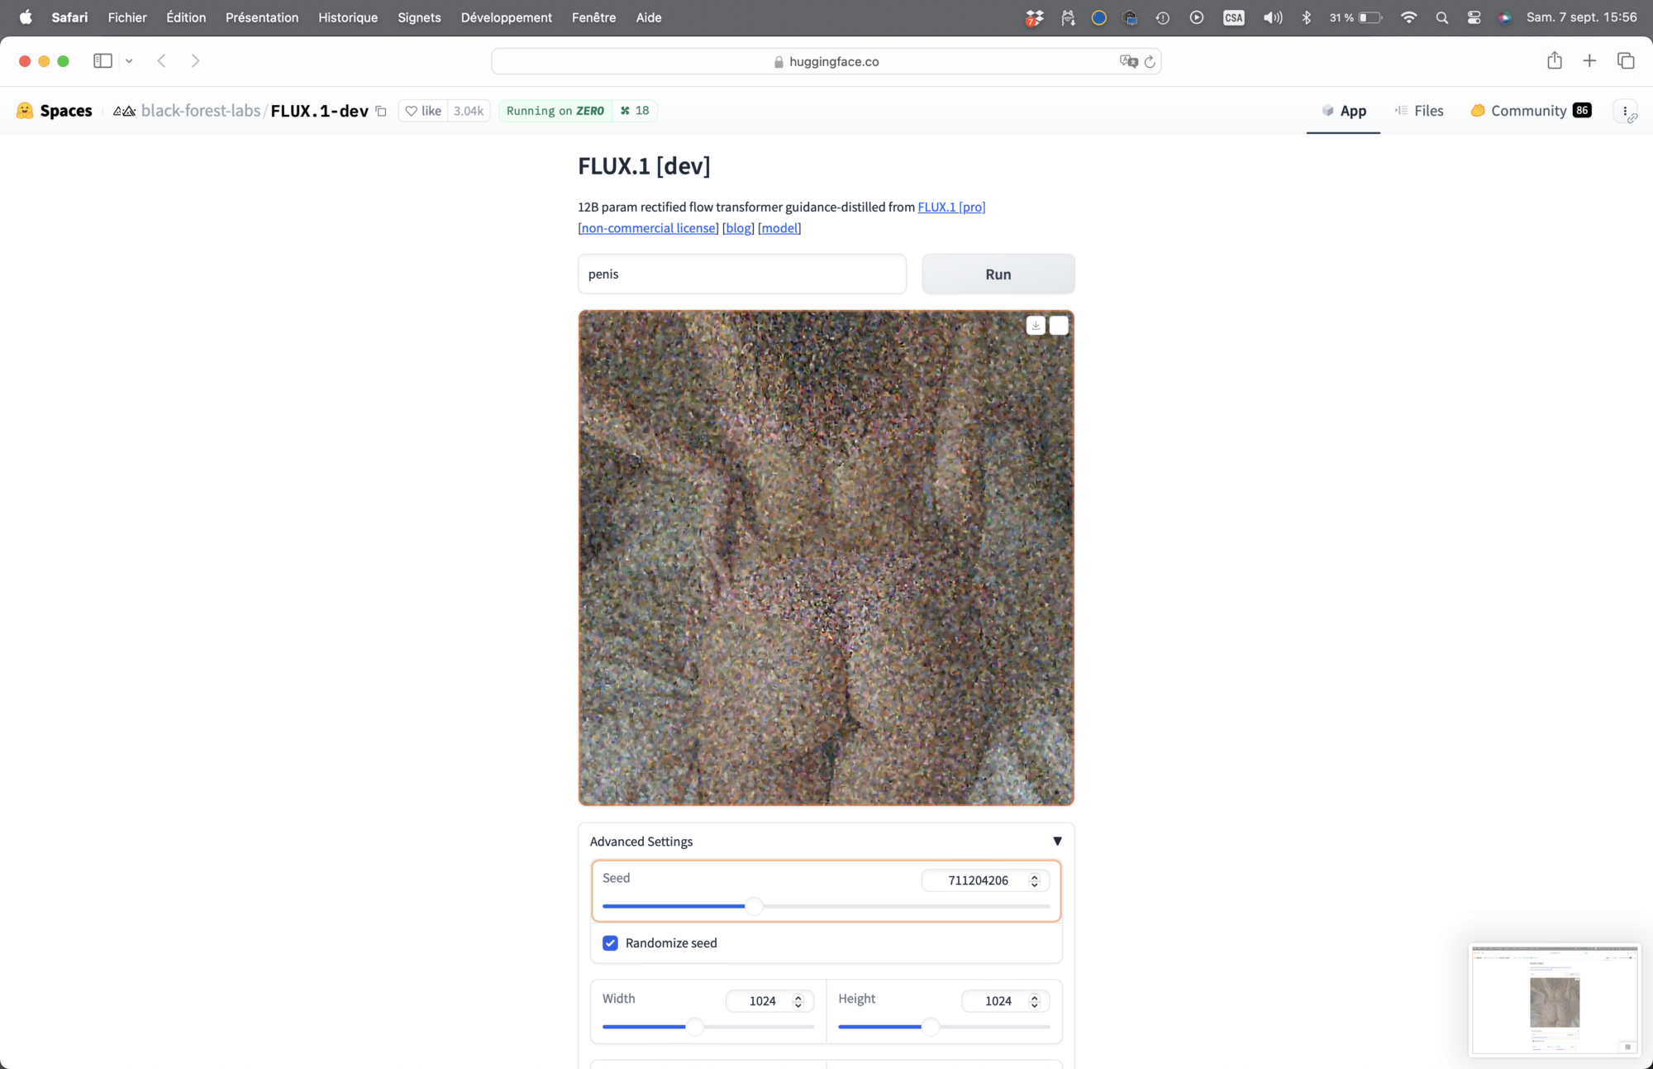This screenshot has width=1653, height=1069.
Task: Show the Safari tab overview
Action: tap(1626, 61)
